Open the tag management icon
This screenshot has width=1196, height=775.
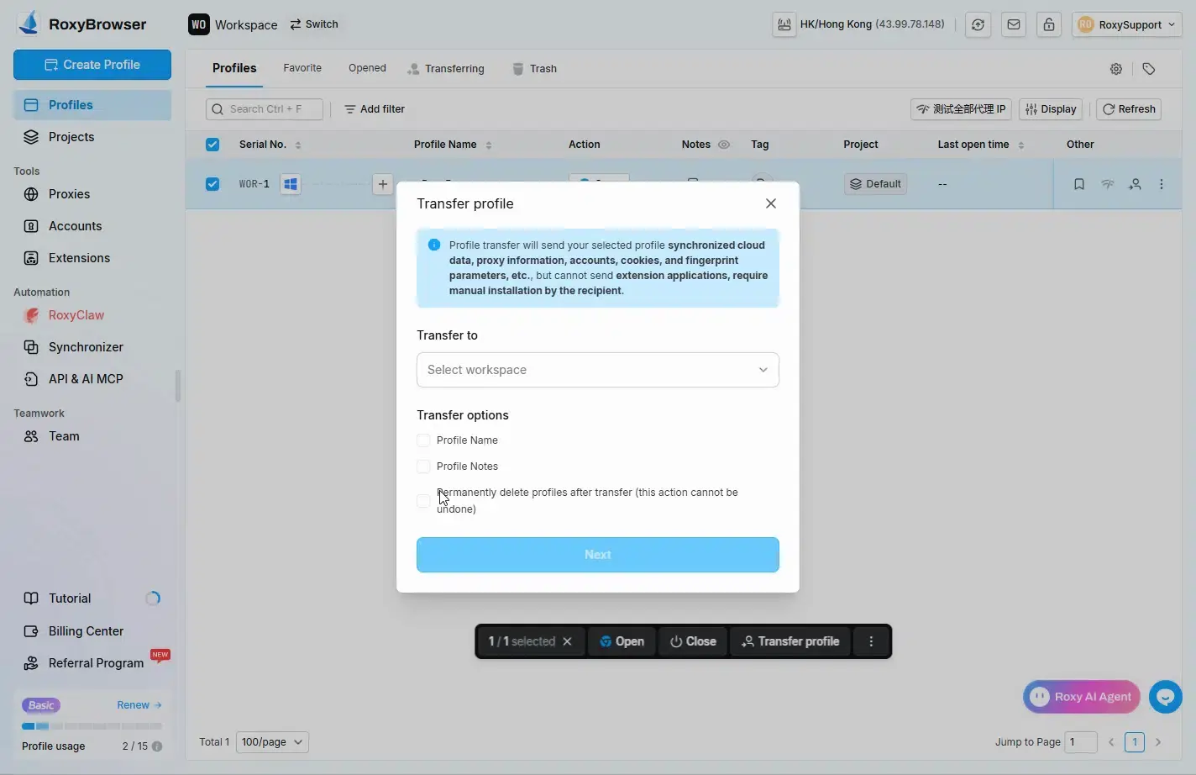pos(1149,69)
